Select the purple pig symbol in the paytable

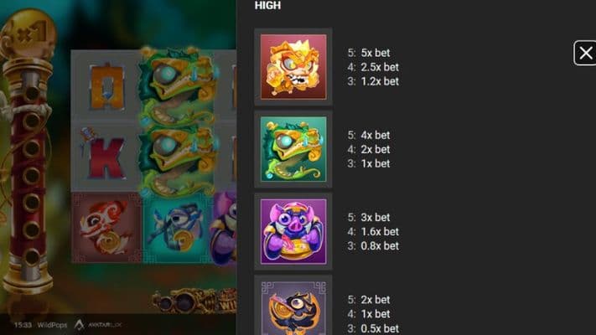pos(293,231)
